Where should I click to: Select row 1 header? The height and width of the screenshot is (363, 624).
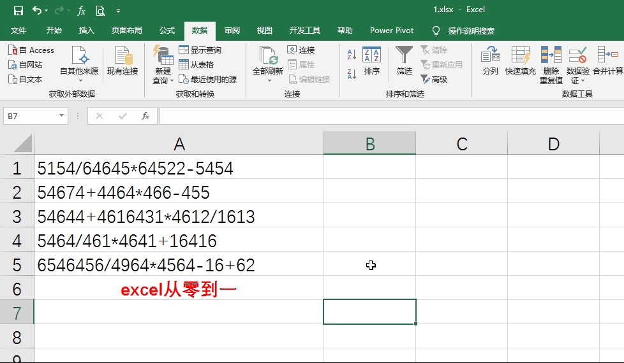coord(17,167)
